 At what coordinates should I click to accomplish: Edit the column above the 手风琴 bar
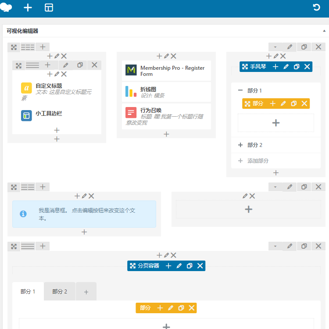[276, 56]
